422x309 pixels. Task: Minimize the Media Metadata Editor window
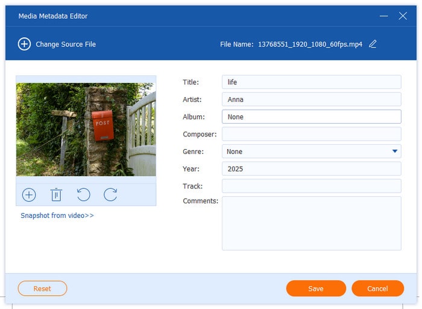[383, 16]
